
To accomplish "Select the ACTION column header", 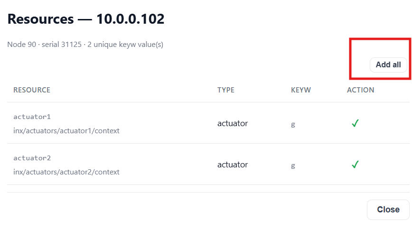I will coord(361,90).
